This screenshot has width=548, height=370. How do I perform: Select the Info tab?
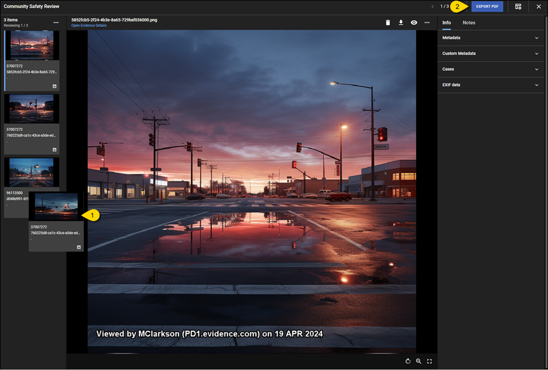(446, 22)
